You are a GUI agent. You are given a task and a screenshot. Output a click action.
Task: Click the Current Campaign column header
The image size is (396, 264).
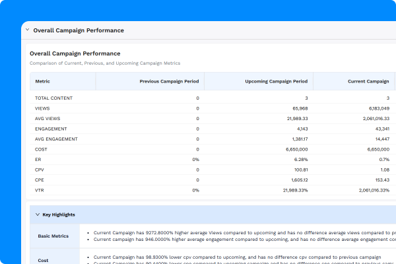pyautogui.click(x=368, y=81)
